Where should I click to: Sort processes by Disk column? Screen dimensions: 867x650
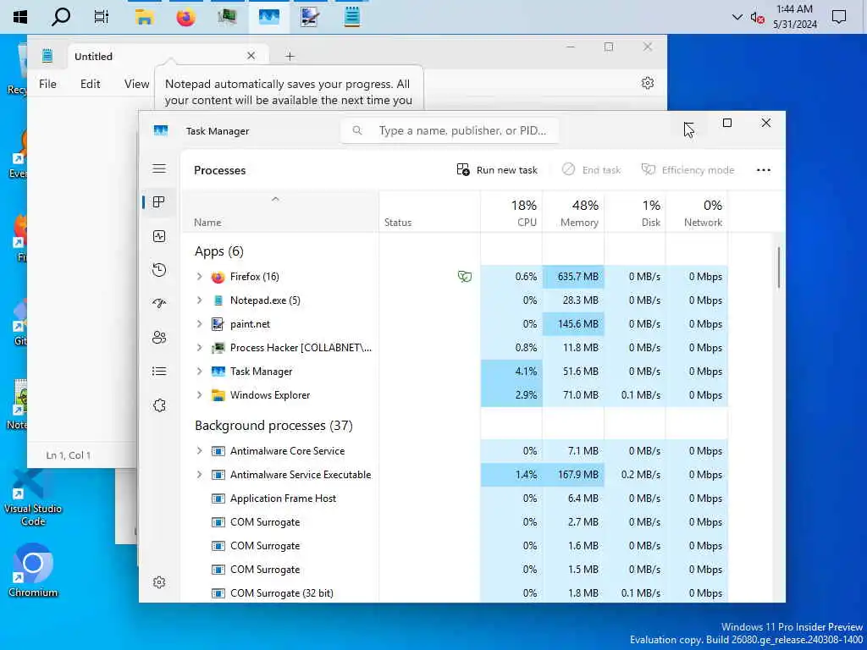635,212
